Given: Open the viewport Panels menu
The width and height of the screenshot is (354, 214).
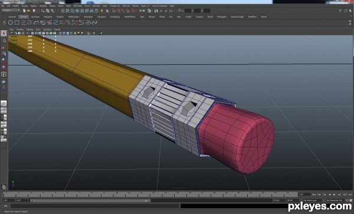Looking at the screenshot, I should pos(57,29).
